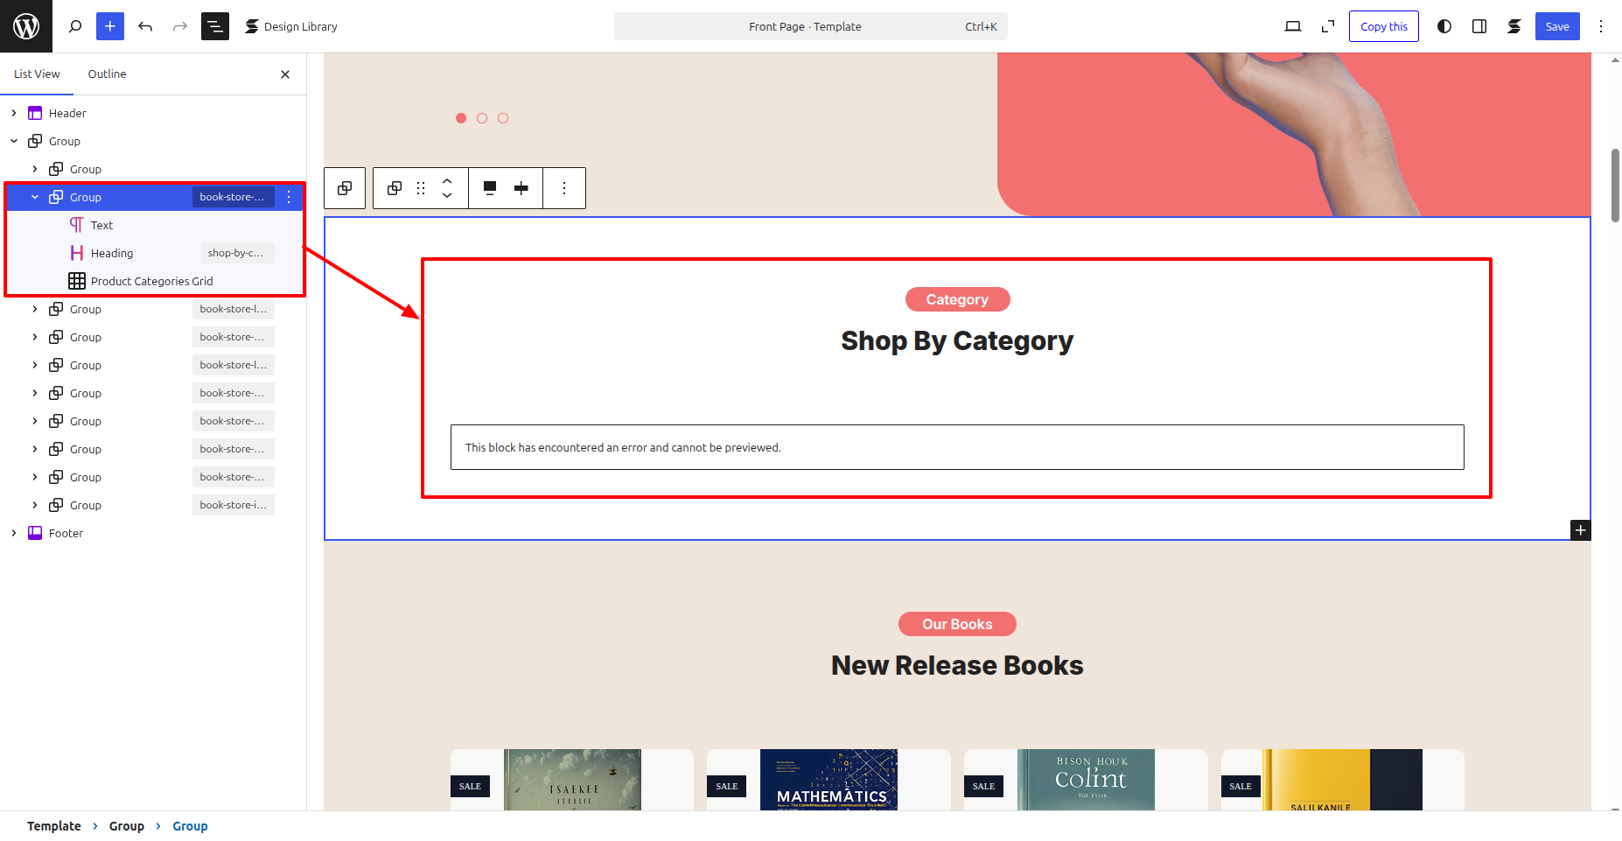Viewport: 1622px width, 841px height.
Task: Toggle the Settings sidebar panel icon
Action: pos(1479,26)
